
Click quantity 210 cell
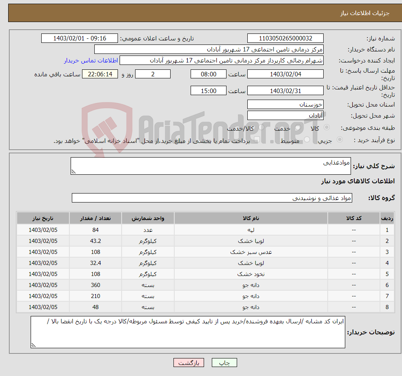click(x=96, y=296)
